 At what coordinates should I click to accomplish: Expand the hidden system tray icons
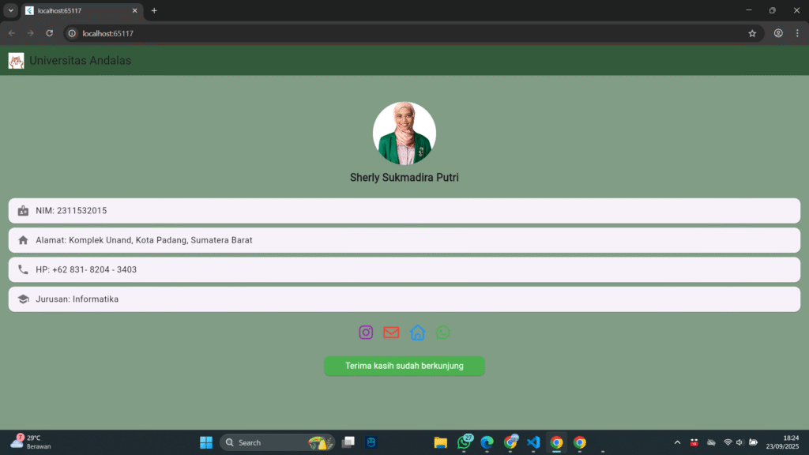[x=676, y=442]
